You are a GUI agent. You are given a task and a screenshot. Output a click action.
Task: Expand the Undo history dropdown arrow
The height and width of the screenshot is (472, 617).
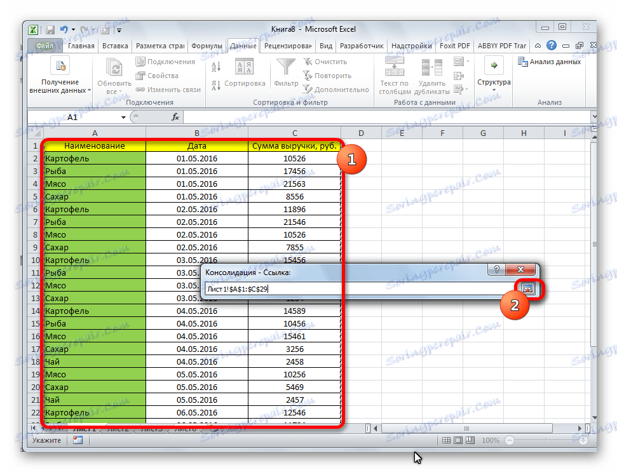pos(73,30)
